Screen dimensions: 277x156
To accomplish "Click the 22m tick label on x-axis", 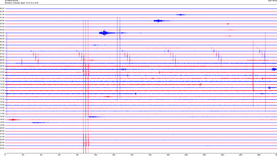I will pyautogui.click(x=204, y=155).
